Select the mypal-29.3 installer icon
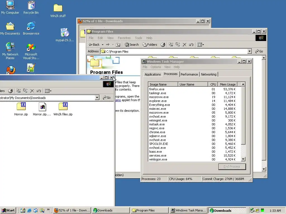 pos(65,35)
